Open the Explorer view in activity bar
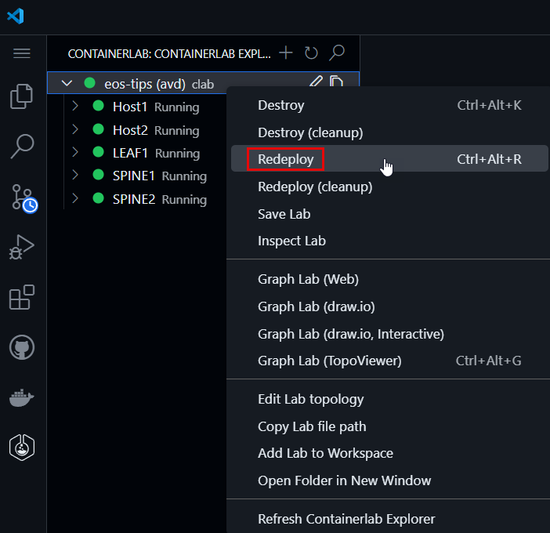 [x=22, y=96]
